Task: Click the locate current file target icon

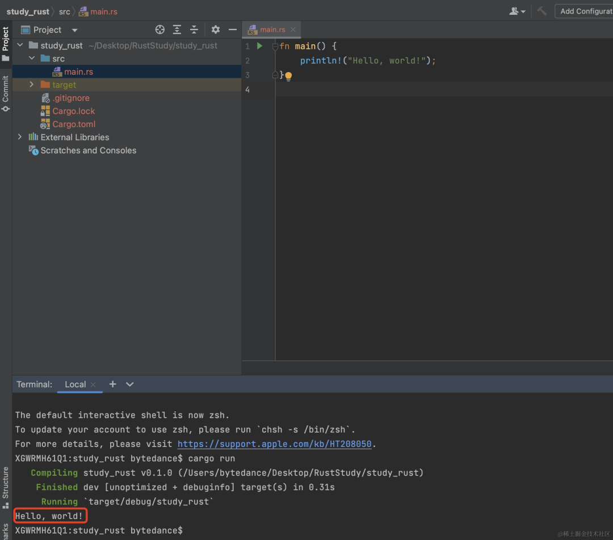Action: (160, 29)
